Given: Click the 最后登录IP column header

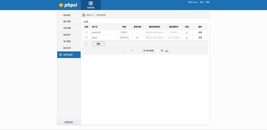Looking at the screenshot, I should pyautogui.click(x=174, y=27).
